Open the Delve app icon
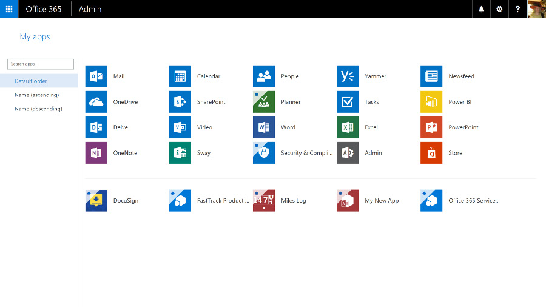This screenshot has width=546, height=307. 96,127
